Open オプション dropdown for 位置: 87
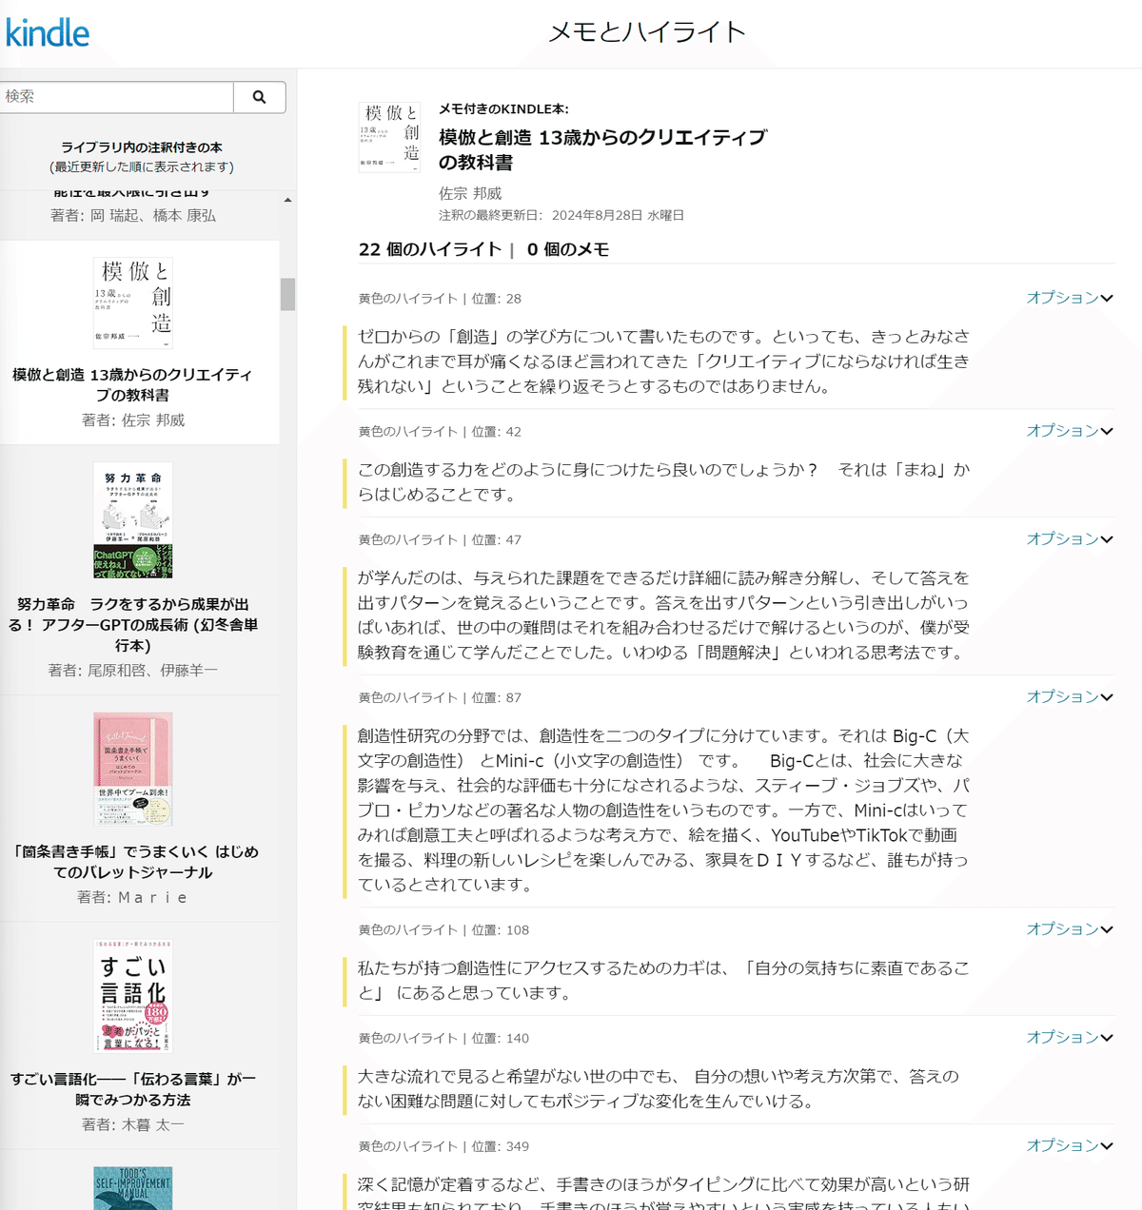 tap(1070, 697)
